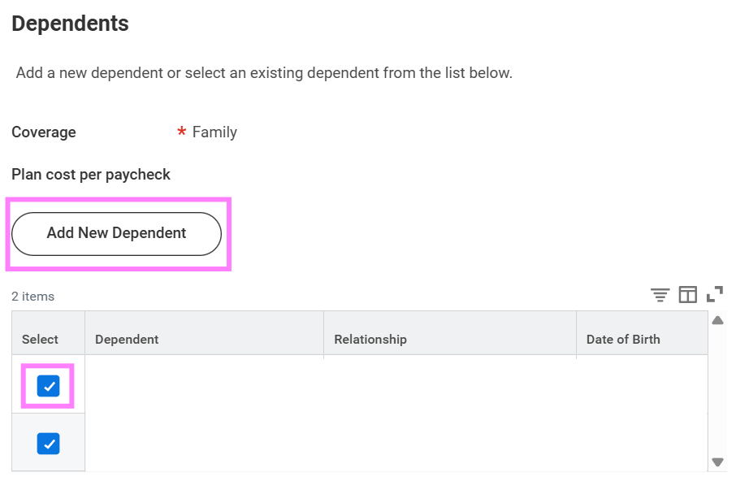Click the Coverage field label
This screenshot has height=481, width=736.
(44, 132)
